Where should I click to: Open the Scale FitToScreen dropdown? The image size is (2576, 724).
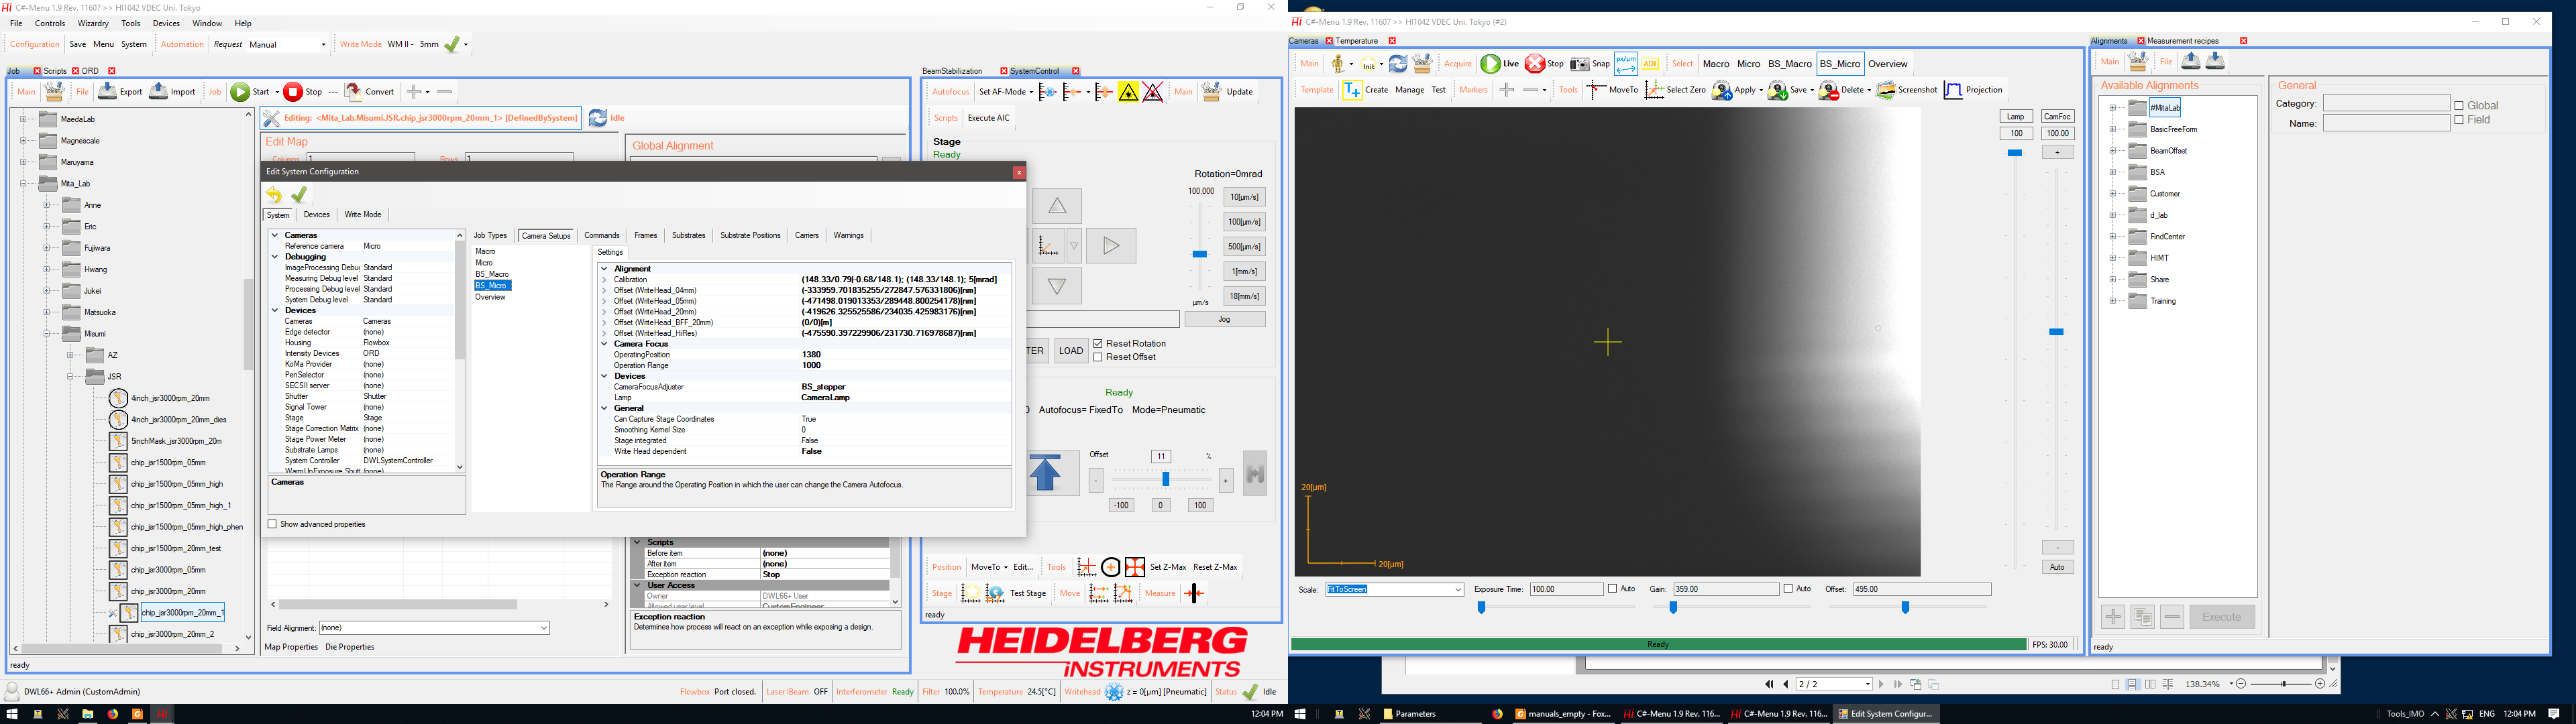point(1459,590)
